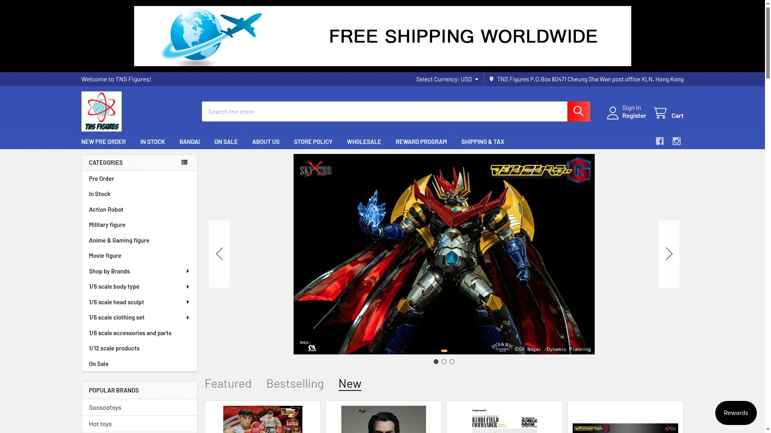Open REWARD PROGRAM menu item
Screen dimensions: 771x433
click(421, 142)
